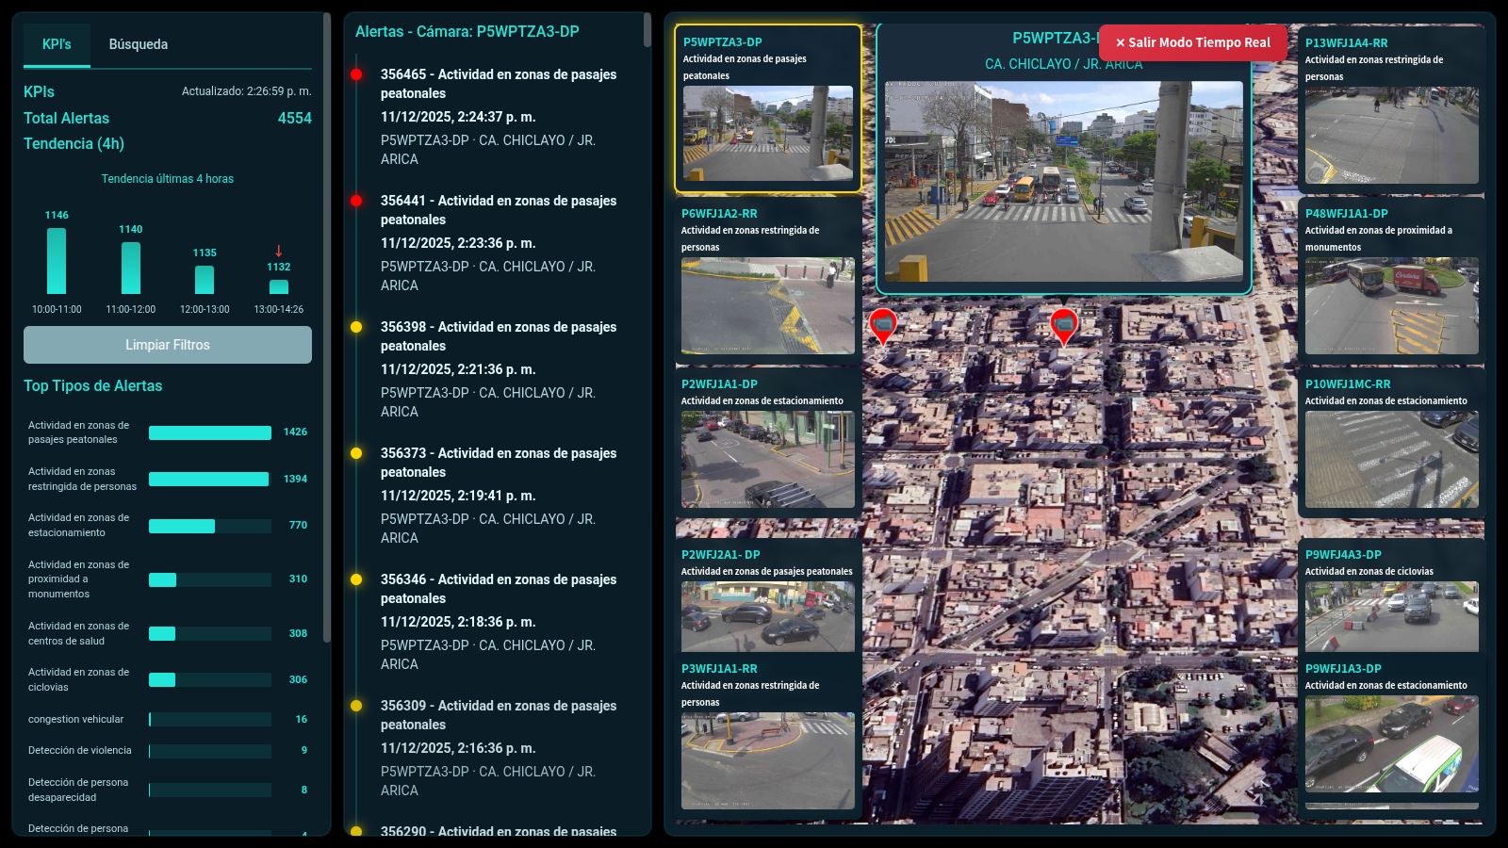This screenshot has width=1508, height=848.
Task: Switch to the KPI's tab
Action: point(56,42)
